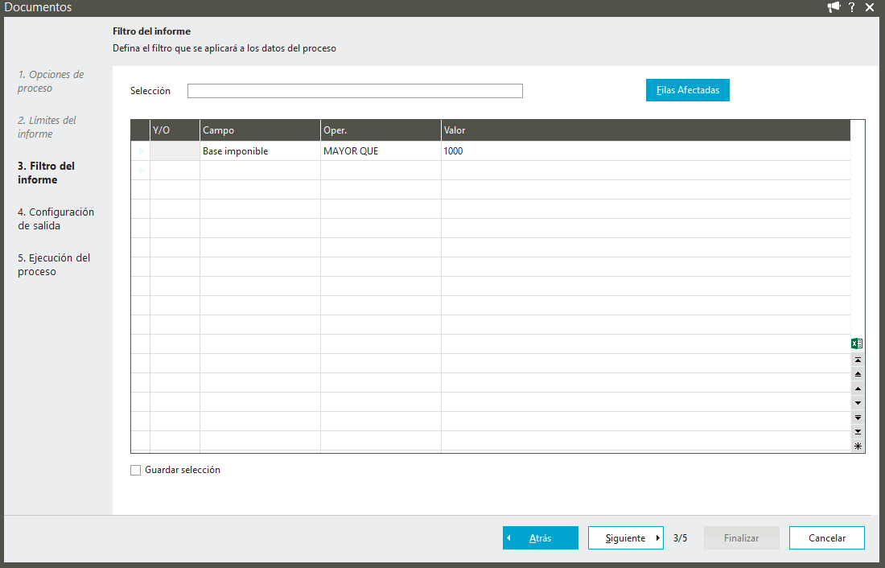Go to step 1 Opciones de proceso
The height and width of the screenshot is (568, 885).
pyautogui.click(x=51, y=81)
